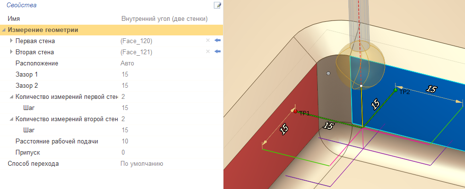Select the Способ перехода row label

[x=33, y=164]
